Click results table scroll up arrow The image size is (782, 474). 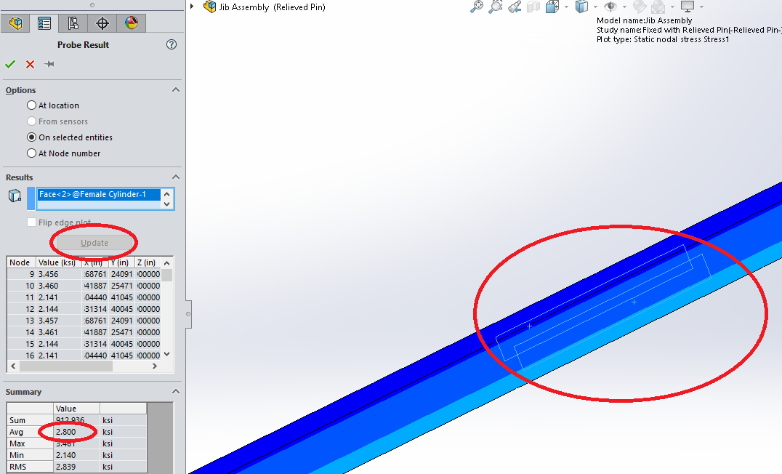(x=167, y=263)
